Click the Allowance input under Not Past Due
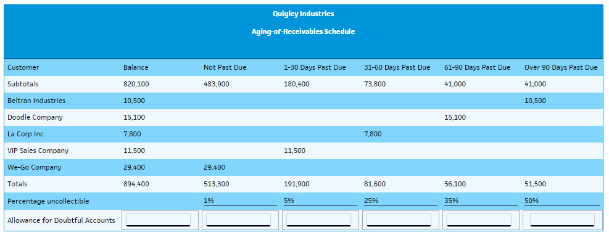 coord(238,220)
